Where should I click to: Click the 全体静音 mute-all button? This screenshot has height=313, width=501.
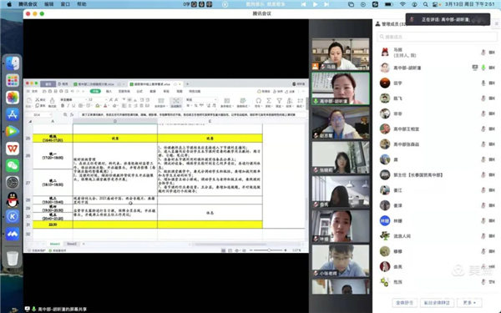click(404, 302)
